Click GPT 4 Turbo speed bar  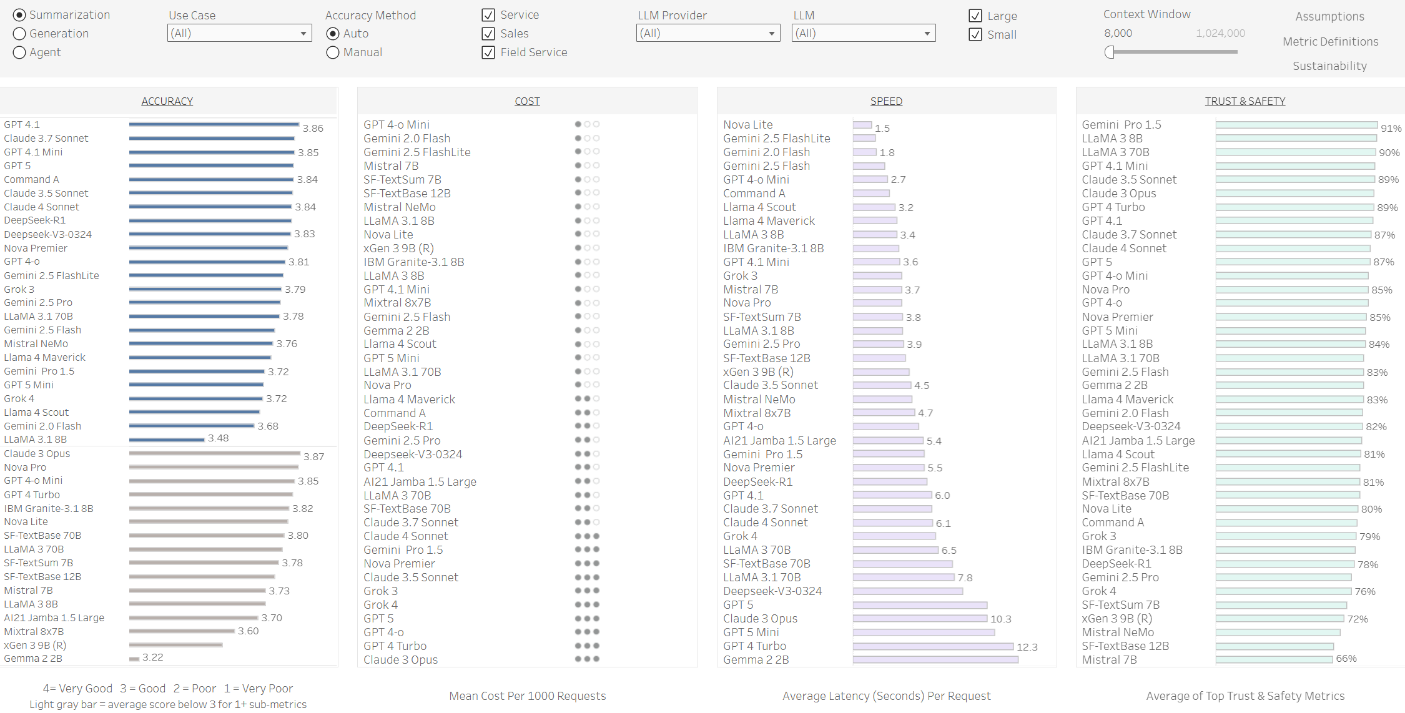coord(933,646)
